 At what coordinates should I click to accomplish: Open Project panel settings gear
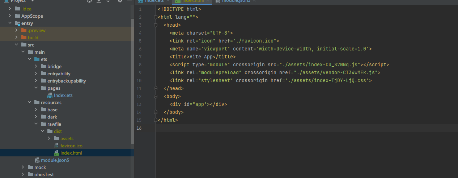120,1
